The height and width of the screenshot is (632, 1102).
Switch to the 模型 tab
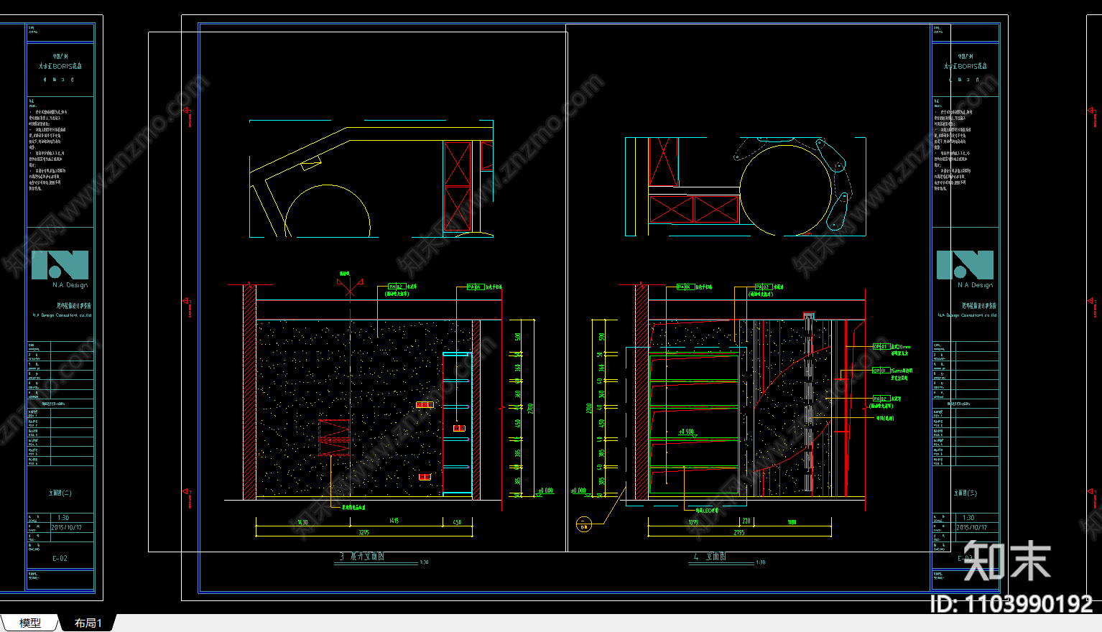tap(30, 623)
